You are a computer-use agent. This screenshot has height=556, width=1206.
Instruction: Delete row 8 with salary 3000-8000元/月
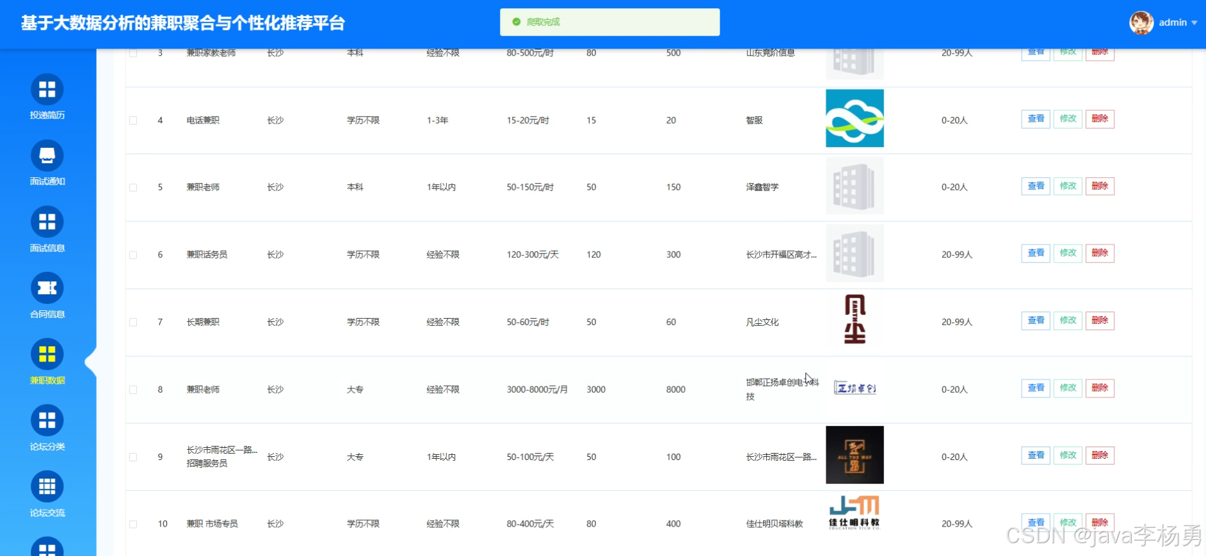click(x=1100, y=388)
